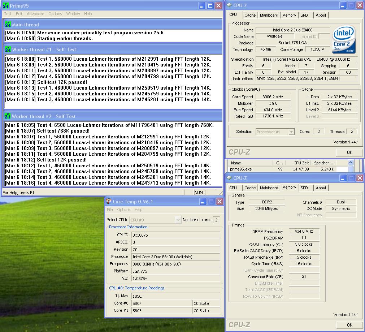Click the NUM indicator in Prime95 status bar
The height and width of the screenshot is (332, 365).
(x=199, y=193)
